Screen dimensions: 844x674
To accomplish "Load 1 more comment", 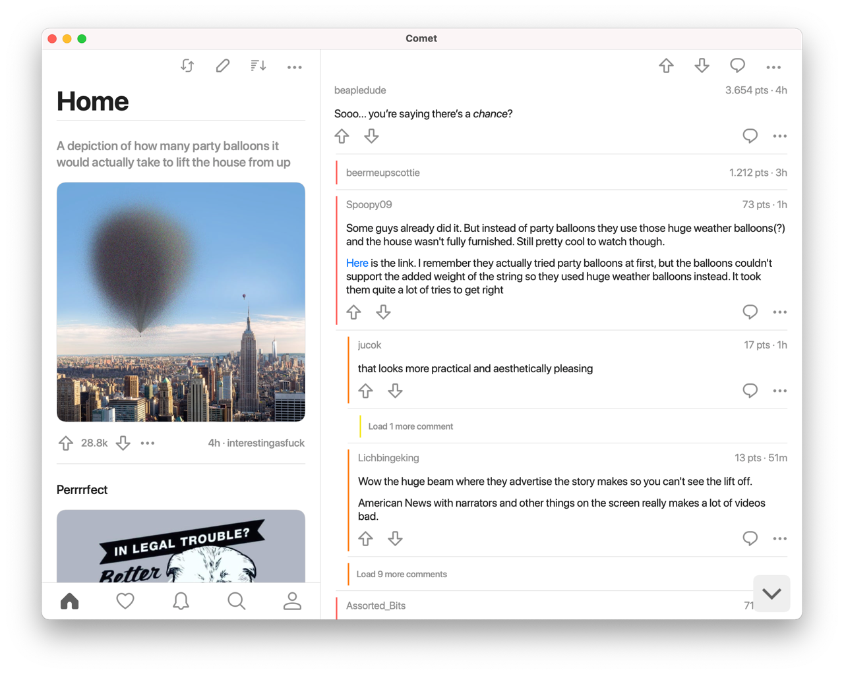I will [x=411, y=426].
